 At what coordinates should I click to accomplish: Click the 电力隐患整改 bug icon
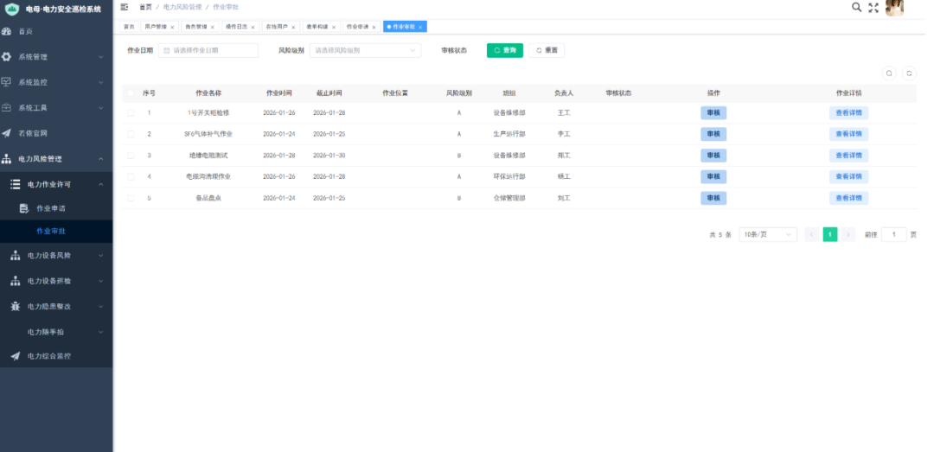point(16,306)
